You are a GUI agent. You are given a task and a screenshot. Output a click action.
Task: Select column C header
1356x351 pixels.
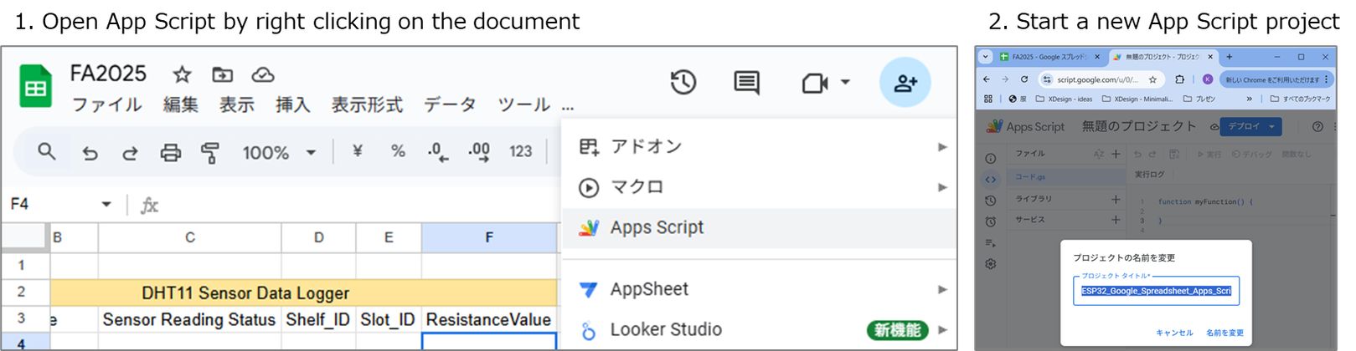[190, 237]
